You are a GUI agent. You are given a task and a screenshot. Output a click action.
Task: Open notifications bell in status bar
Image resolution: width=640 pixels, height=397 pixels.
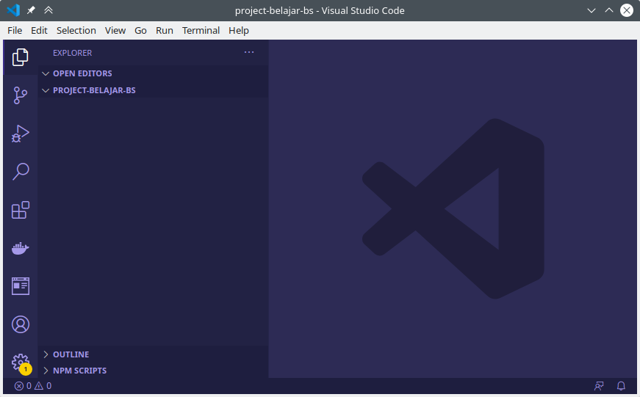(x=621, y=385)
